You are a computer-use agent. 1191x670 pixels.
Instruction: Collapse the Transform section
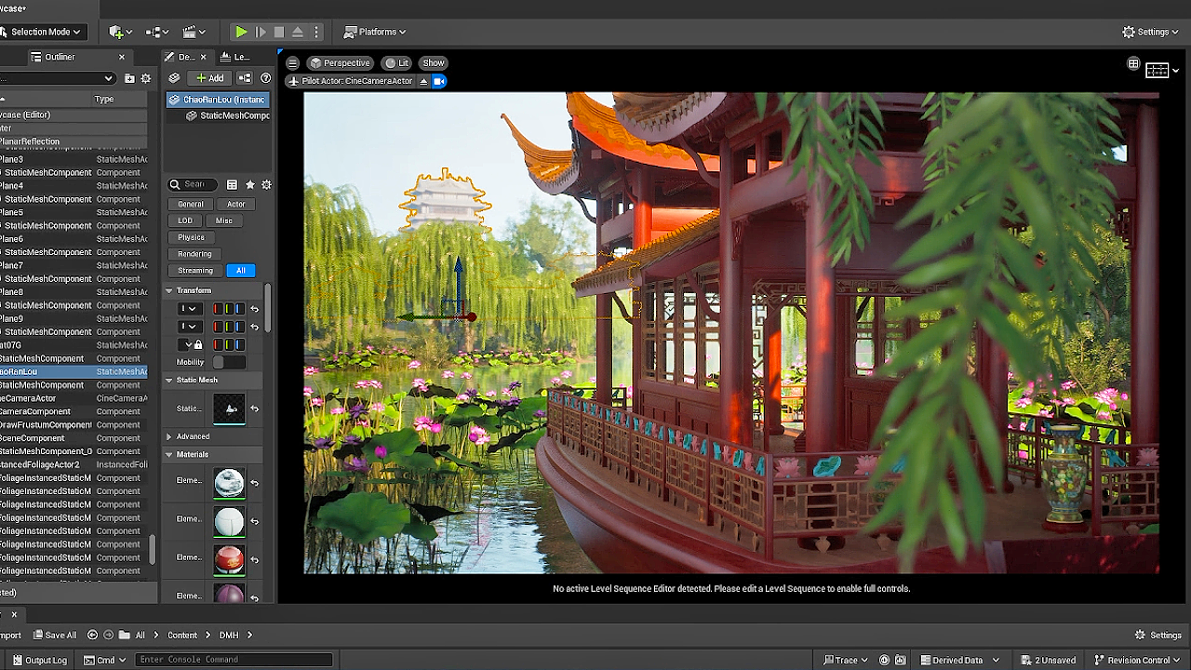[x=169, y=290]
